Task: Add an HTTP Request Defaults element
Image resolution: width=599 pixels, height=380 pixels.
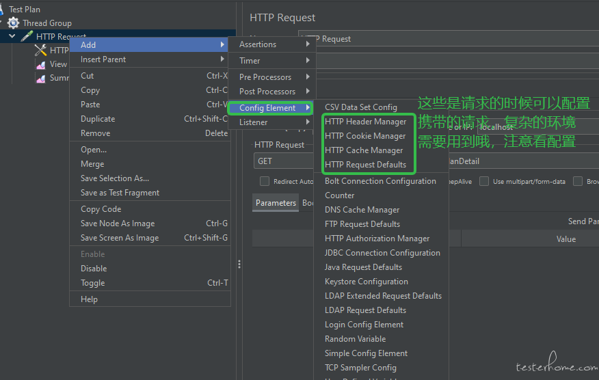Action: click(365, 165)
